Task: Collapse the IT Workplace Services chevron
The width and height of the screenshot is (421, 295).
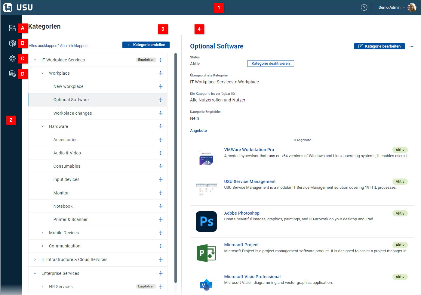Action: coord(35,60)
